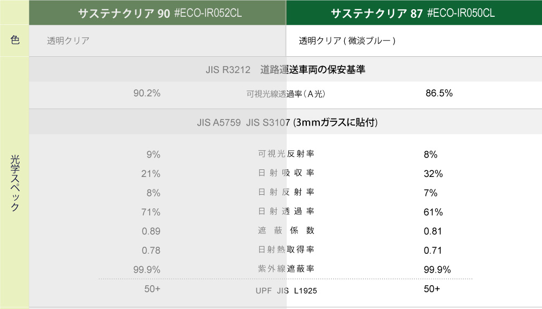542x309 pixels.
Task: Click the 光学スペック vertical row label
Action: 15,184
